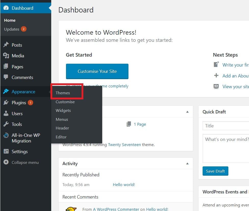Open the Twenty Seventeen theme link
This screenshot has width=249, height=211.
click(124, 144)
